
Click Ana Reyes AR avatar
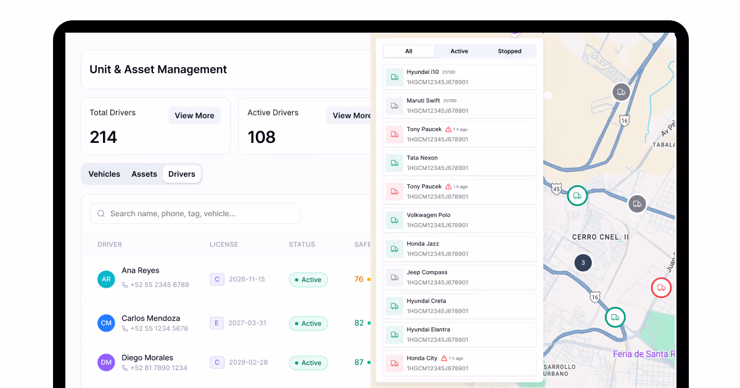tap(106, 279)
